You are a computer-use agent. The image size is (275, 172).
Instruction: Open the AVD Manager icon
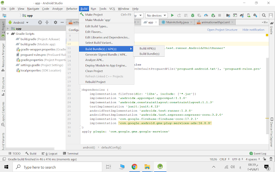pyautogui.click(x=248, y=15)
